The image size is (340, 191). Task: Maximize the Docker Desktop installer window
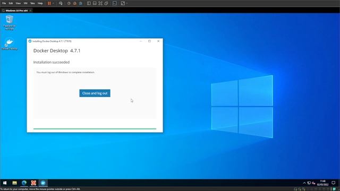[149, 41]
